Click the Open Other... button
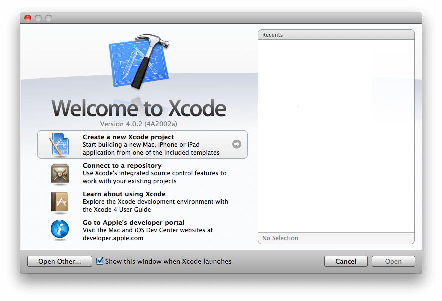The width and height of the screenshot is (442, 301). pos(60,261)
